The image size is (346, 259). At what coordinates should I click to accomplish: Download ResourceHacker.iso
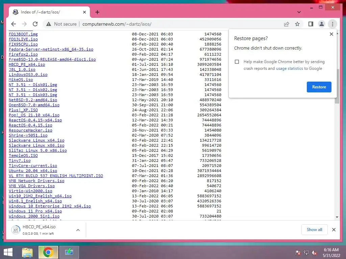pyautogui.click(x=30, y=131)
